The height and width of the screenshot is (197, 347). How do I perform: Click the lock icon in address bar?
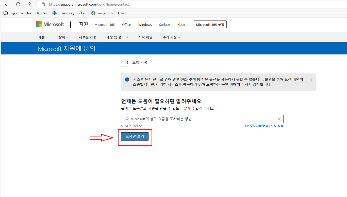[x=43, y=4]
